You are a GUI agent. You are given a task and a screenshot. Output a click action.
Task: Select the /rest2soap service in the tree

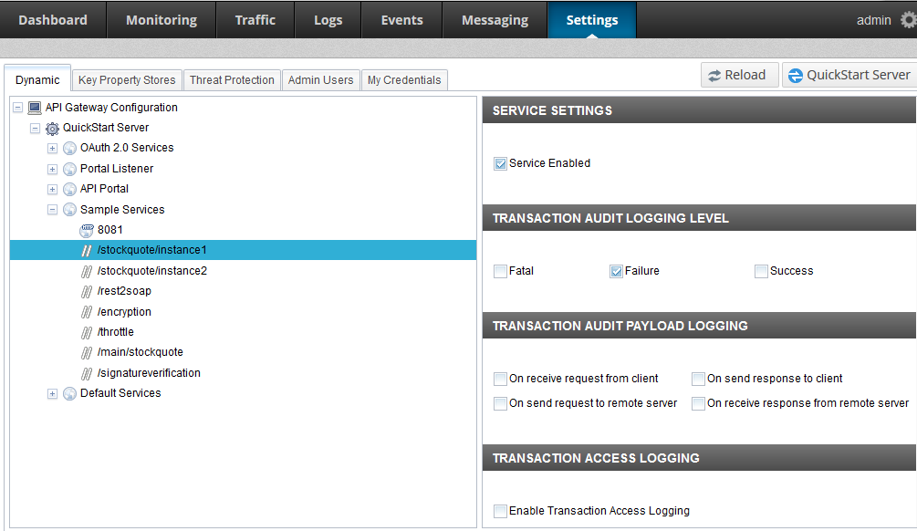[x=123, y=290]
